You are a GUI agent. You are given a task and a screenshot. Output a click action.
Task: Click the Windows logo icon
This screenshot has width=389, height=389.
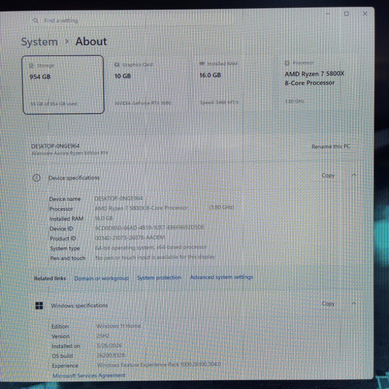(39, 305)
